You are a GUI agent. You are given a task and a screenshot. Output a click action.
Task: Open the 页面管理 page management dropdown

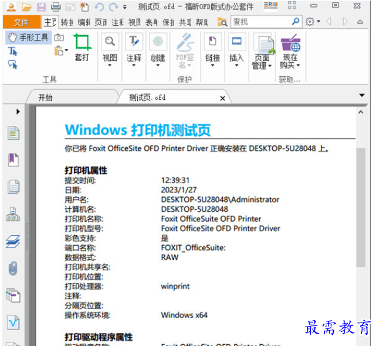pyautogui.click(x=262, y=51)
